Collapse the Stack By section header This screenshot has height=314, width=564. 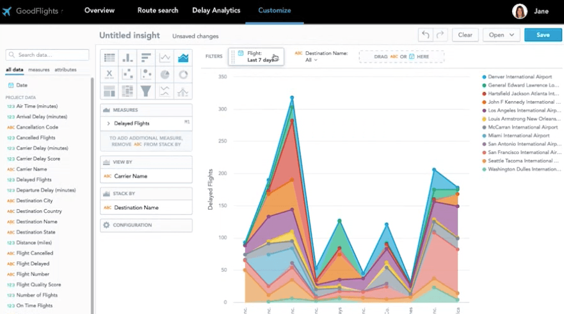coord(146,194)
